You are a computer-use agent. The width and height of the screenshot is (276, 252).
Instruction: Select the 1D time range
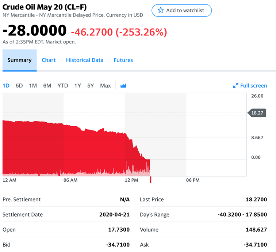coord(6,86)
